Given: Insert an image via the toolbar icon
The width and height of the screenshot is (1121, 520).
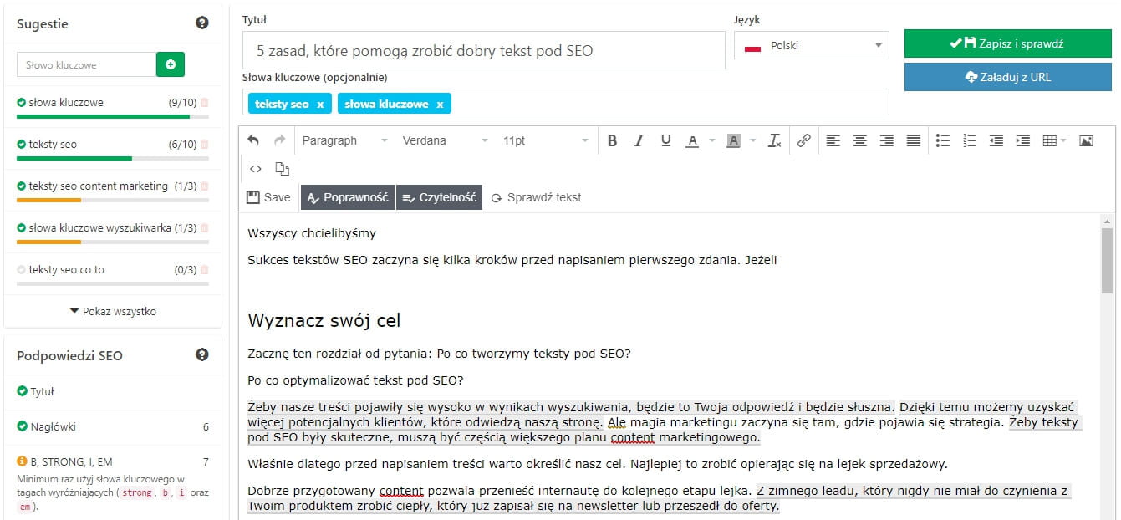Looking at the screenshot, I should coord(1086,140).
